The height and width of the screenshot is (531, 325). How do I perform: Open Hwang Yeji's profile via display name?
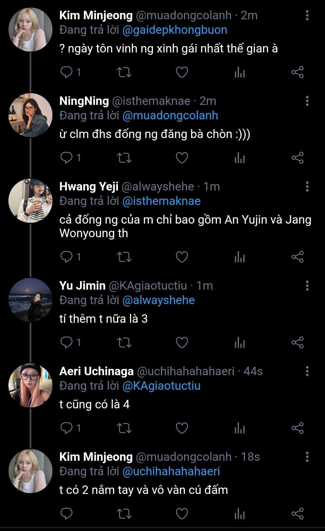89,187
